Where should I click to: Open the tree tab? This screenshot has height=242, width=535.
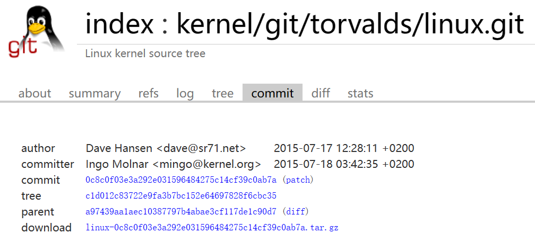pos(223,93)
